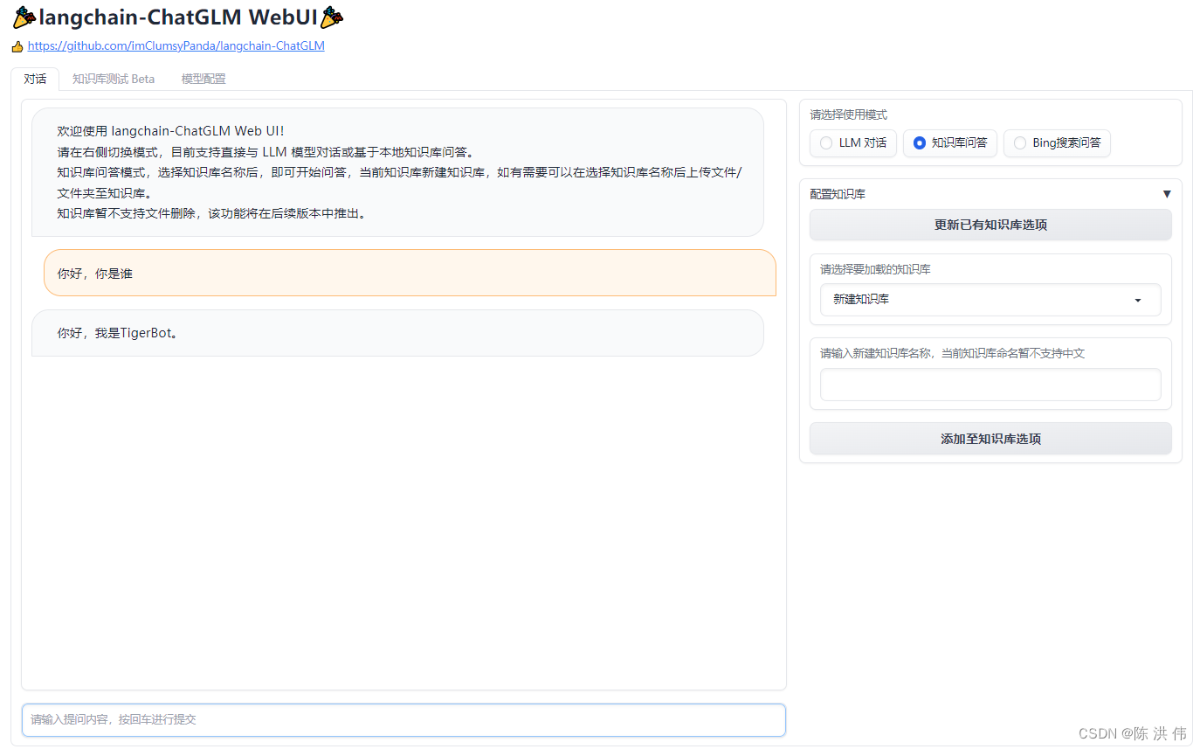Click the 添加至知识库选项 button
This screenshot has width=1200, height=749.
[x=990, y=439]
